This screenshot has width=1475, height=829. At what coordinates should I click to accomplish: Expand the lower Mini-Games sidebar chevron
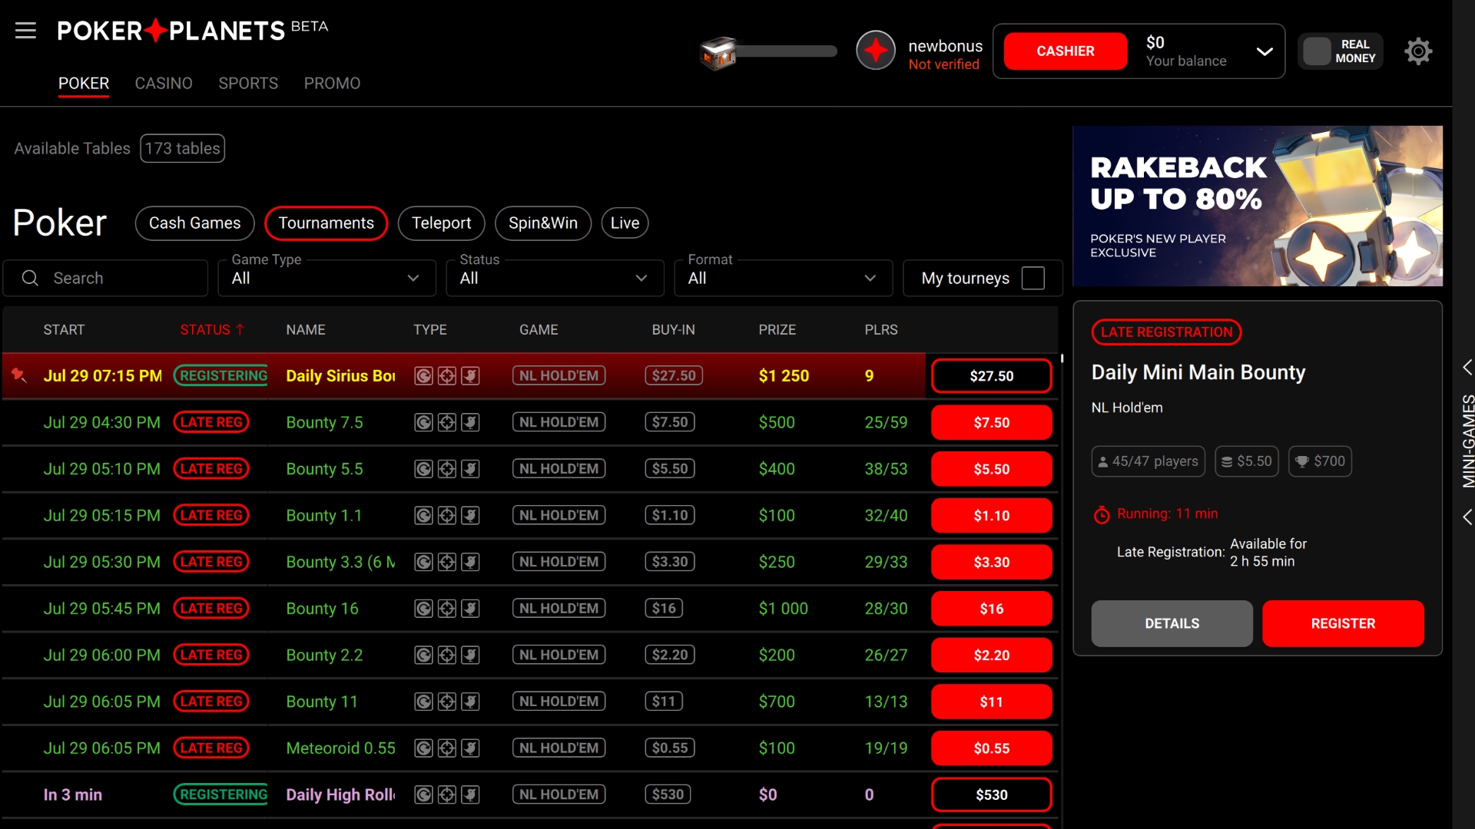pyautogui.click(x=1467, y=517)
